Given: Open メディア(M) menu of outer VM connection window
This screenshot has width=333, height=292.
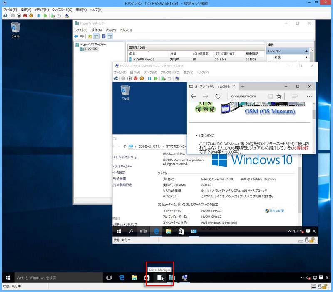Looking at the screenshot, I should [x=42, y=10].
